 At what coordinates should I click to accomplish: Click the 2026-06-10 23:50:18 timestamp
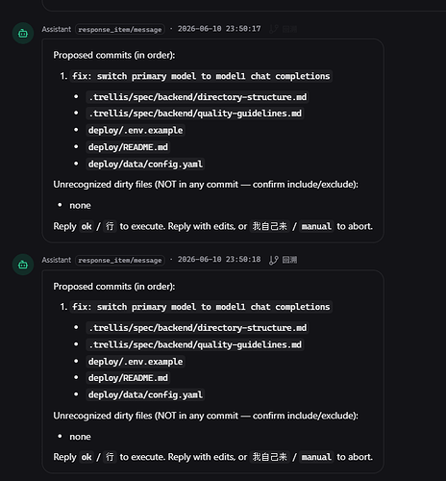click(219, 260)
